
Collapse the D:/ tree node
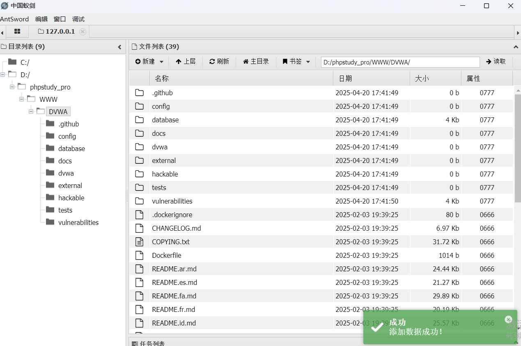[x=3, y=75]
